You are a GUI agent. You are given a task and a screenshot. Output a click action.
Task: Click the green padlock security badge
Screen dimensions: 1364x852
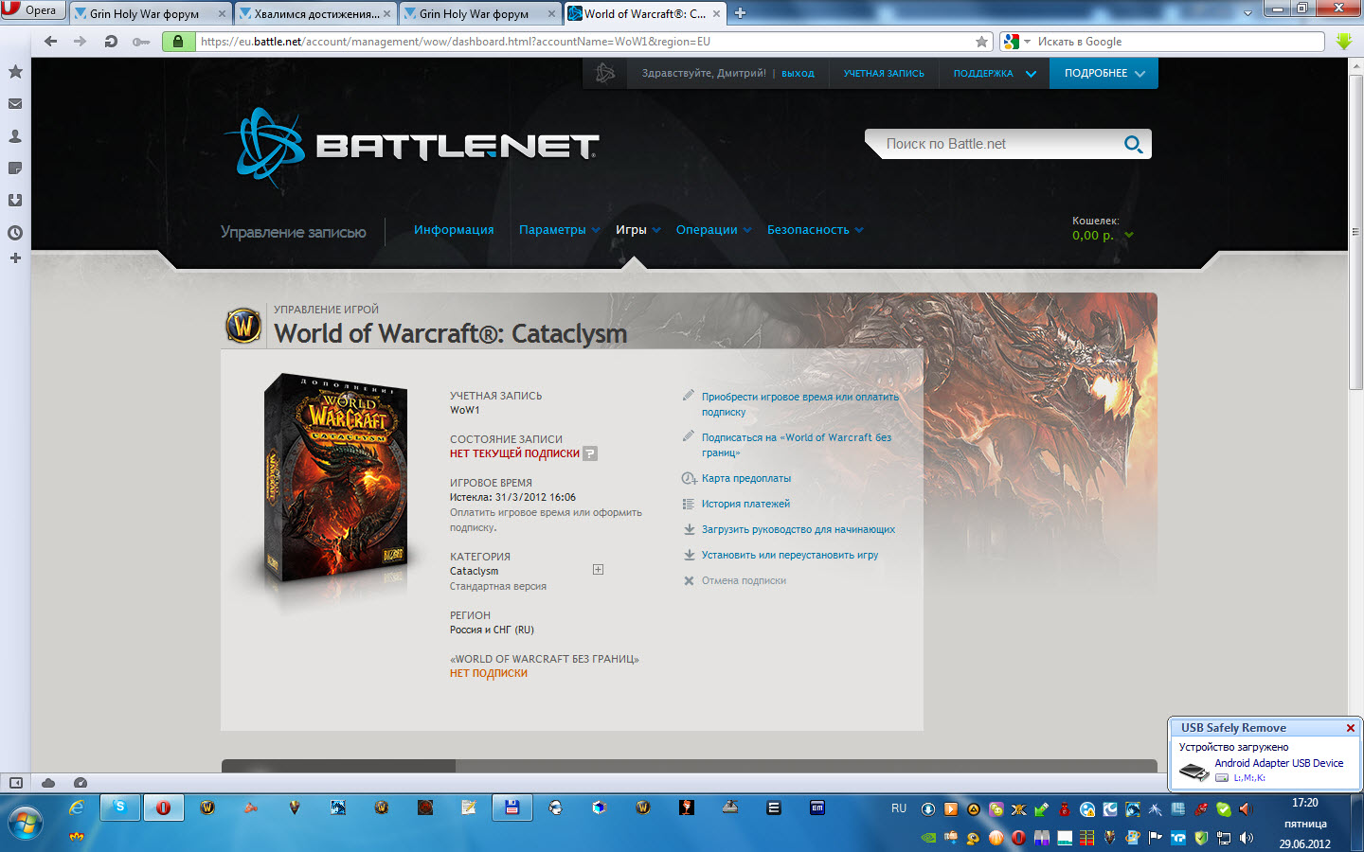point(178,42)
